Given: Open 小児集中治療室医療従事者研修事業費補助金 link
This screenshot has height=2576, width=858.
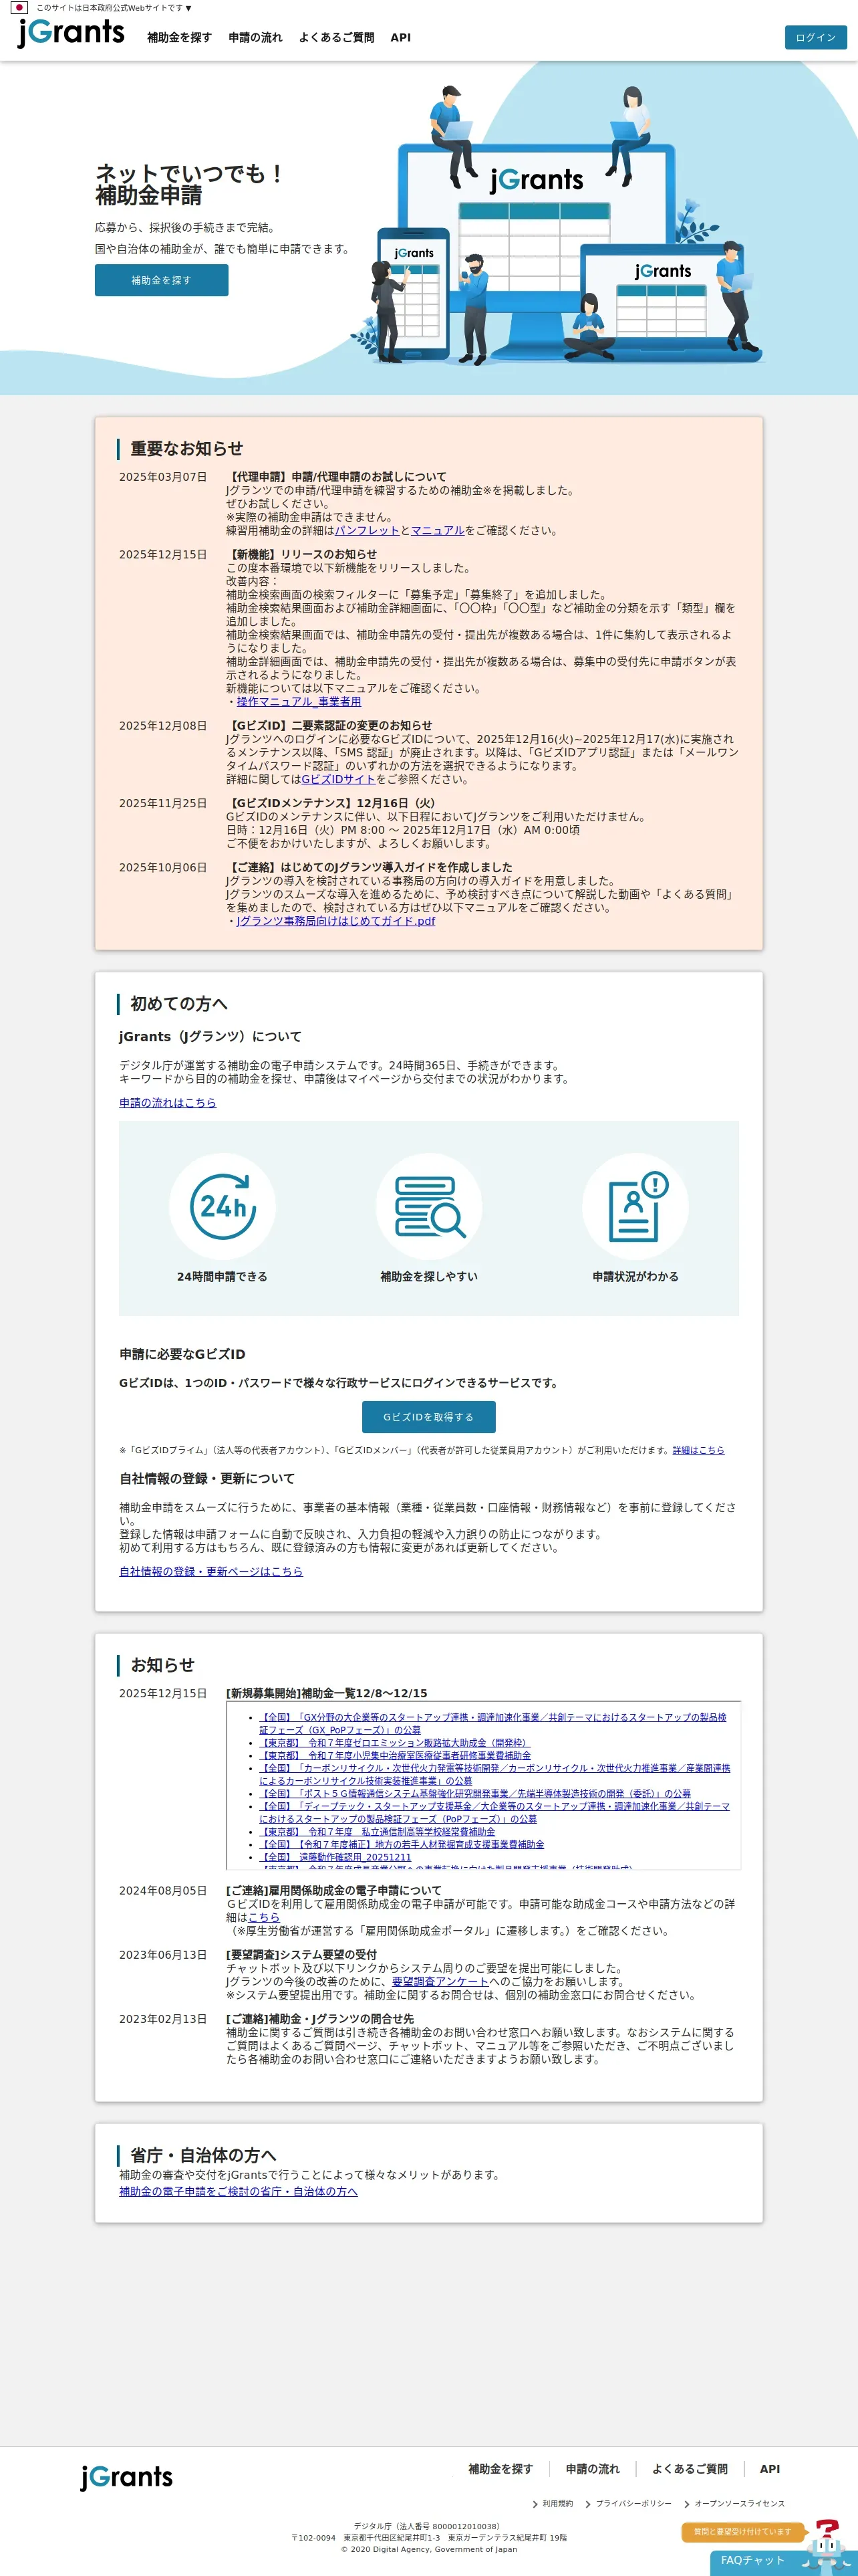Looking at the screenshot, I should tap(394, 1755).
